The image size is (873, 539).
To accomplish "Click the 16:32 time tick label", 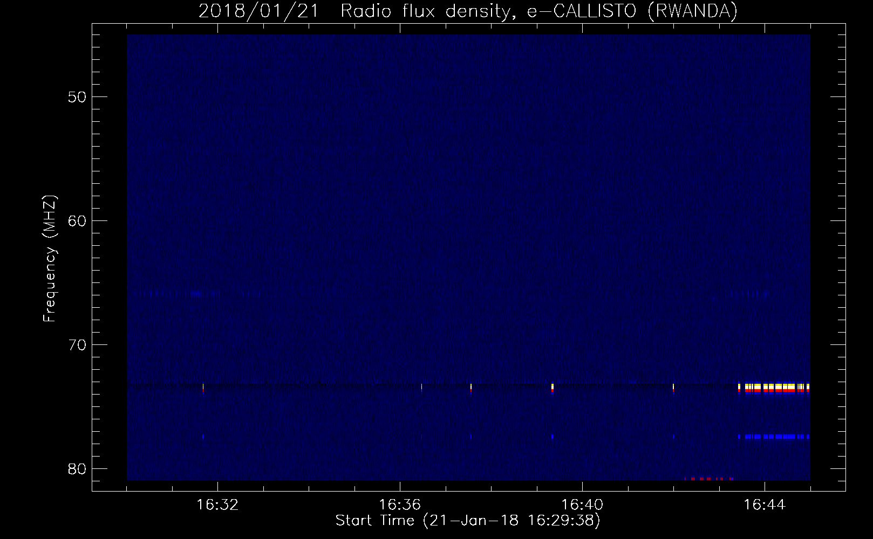I will (x=217, y=505).
